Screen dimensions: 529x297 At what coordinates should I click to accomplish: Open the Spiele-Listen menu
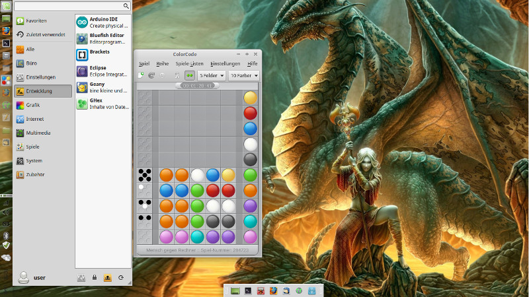point(189,63)
